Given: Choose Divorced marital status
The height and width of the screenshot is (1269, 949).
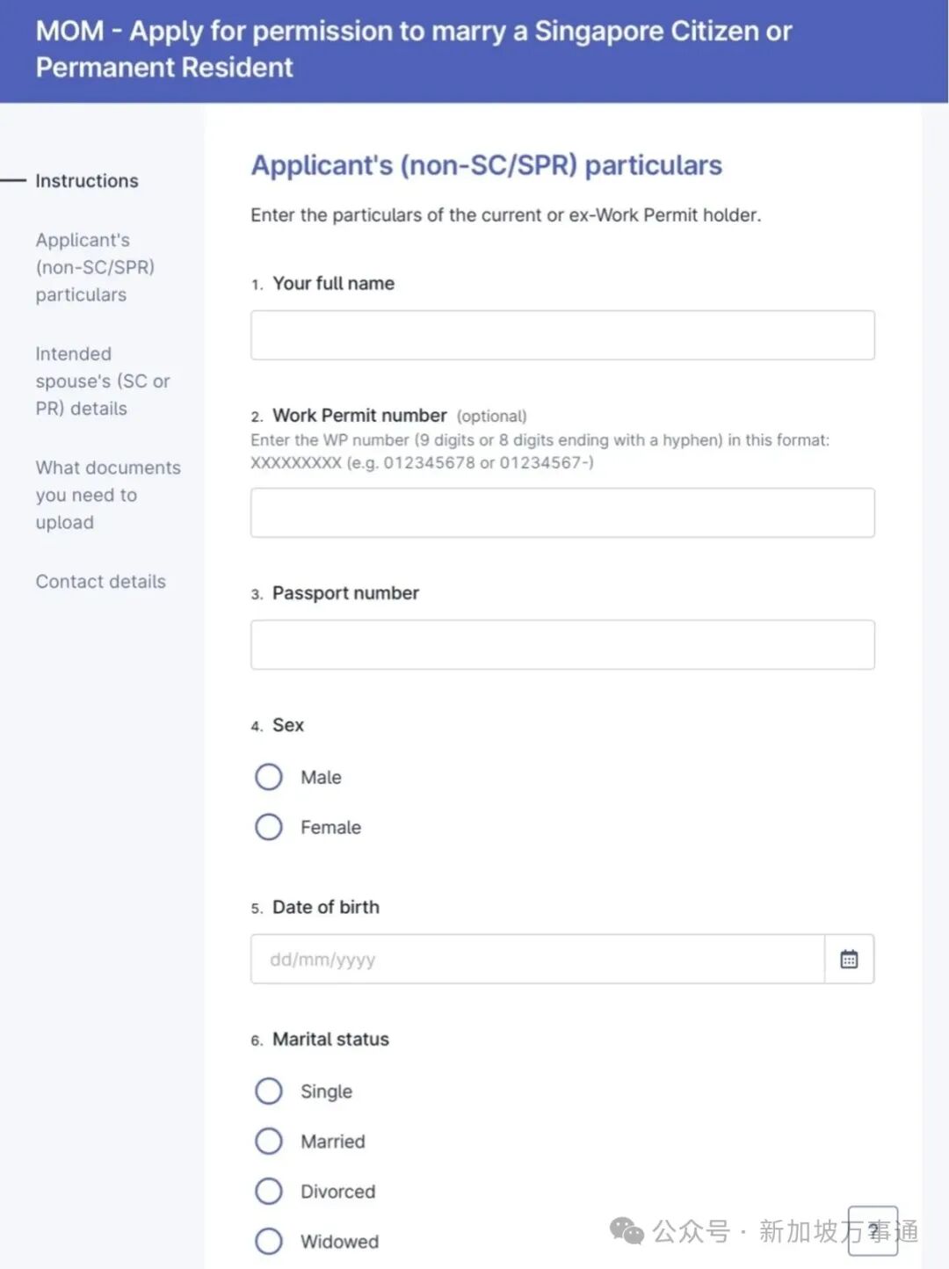Looking at the screenshot, I should [x=269, y=1191].
